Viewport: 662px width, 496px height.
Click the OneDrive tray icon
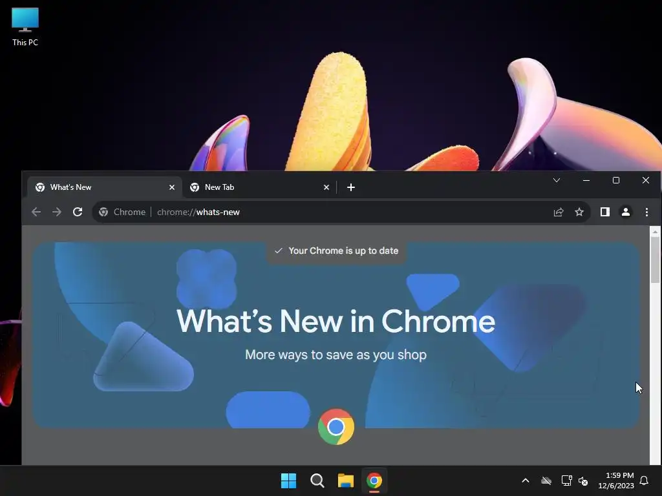pyautogui.click(x=546, y=480)
